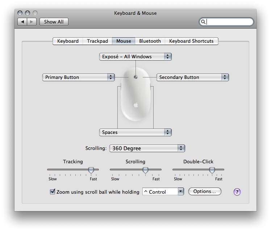
Task: Click in the search input field
Action: (226, 22)
